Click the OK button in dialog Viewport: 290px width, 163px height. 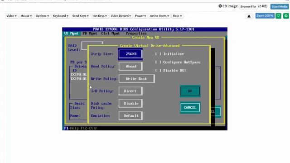pyautogui.click(x=190, y=91)
